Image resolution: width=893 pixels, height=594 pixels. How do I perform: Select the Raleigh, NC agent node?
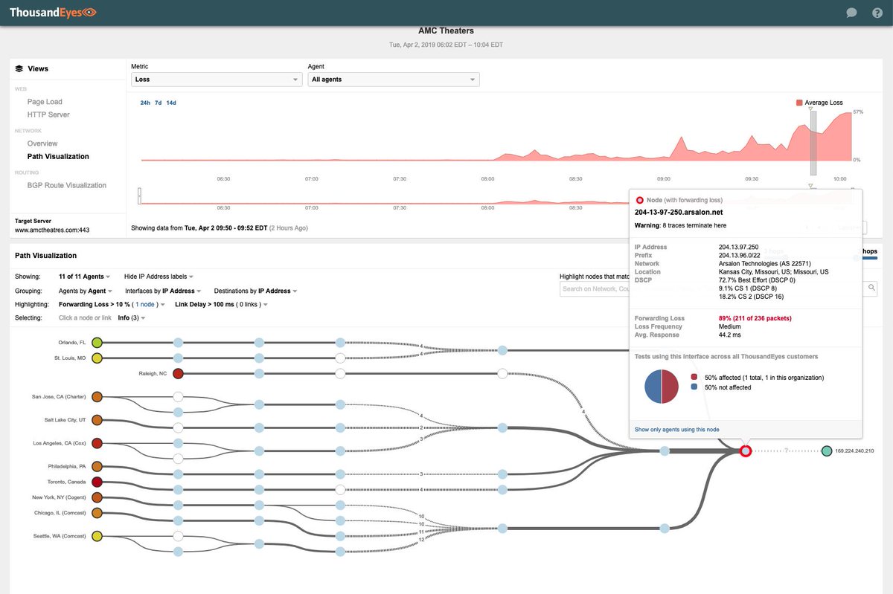(178, 373)
